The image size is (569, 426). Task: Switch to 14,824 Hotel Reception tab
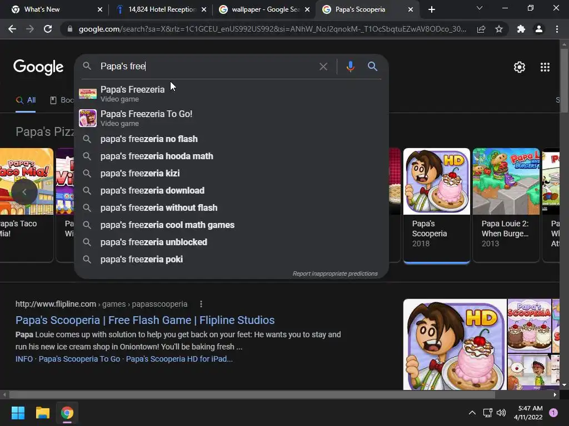[159, 9]
